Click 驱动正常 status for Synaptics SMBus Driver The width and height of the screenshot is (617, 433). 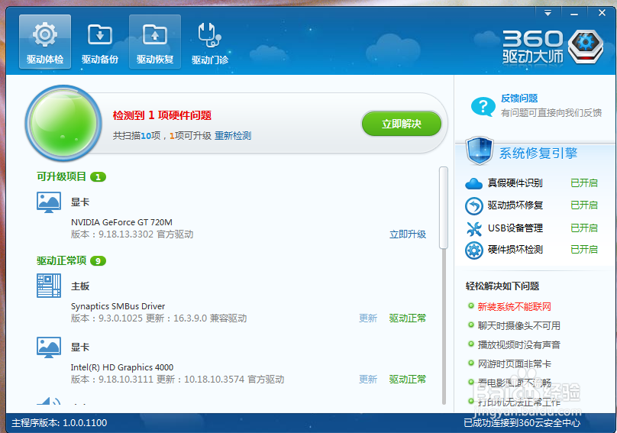coord(408,318)
